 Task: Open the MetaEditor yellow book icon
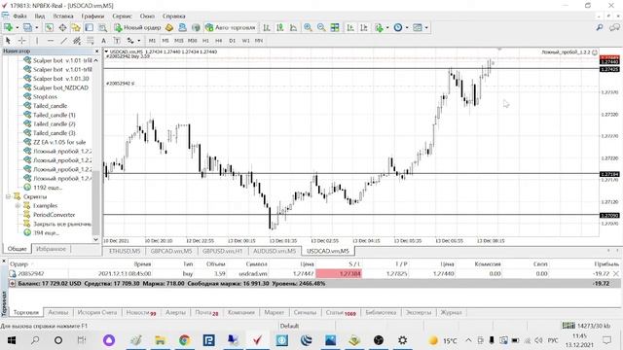169,27
